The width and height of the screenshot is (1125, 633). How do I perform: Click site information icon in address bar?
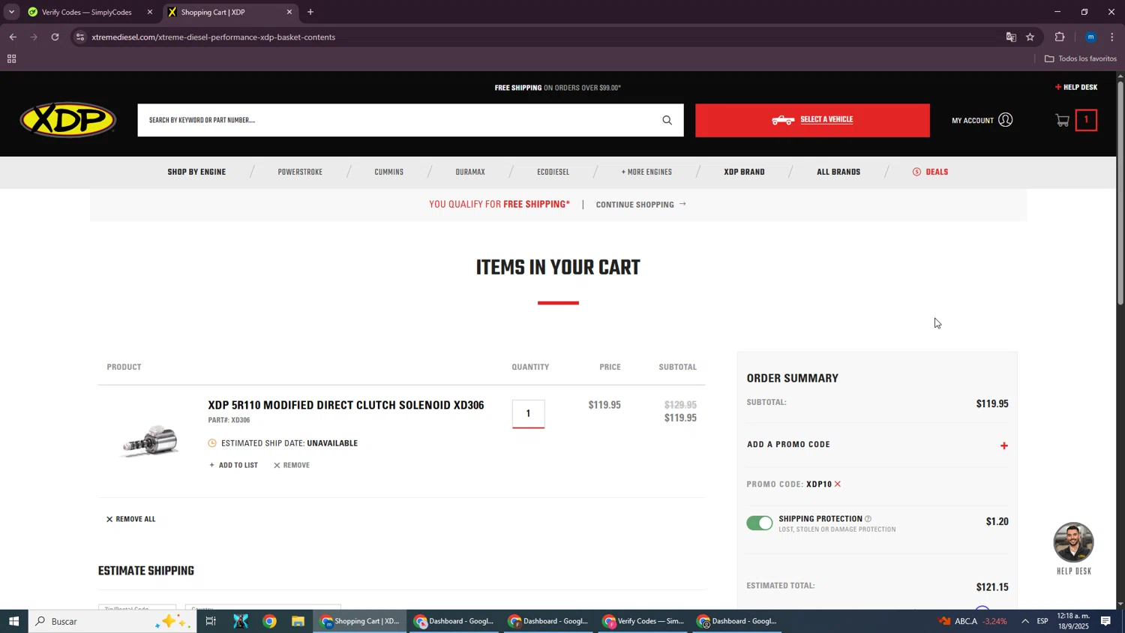coord(80,37)
